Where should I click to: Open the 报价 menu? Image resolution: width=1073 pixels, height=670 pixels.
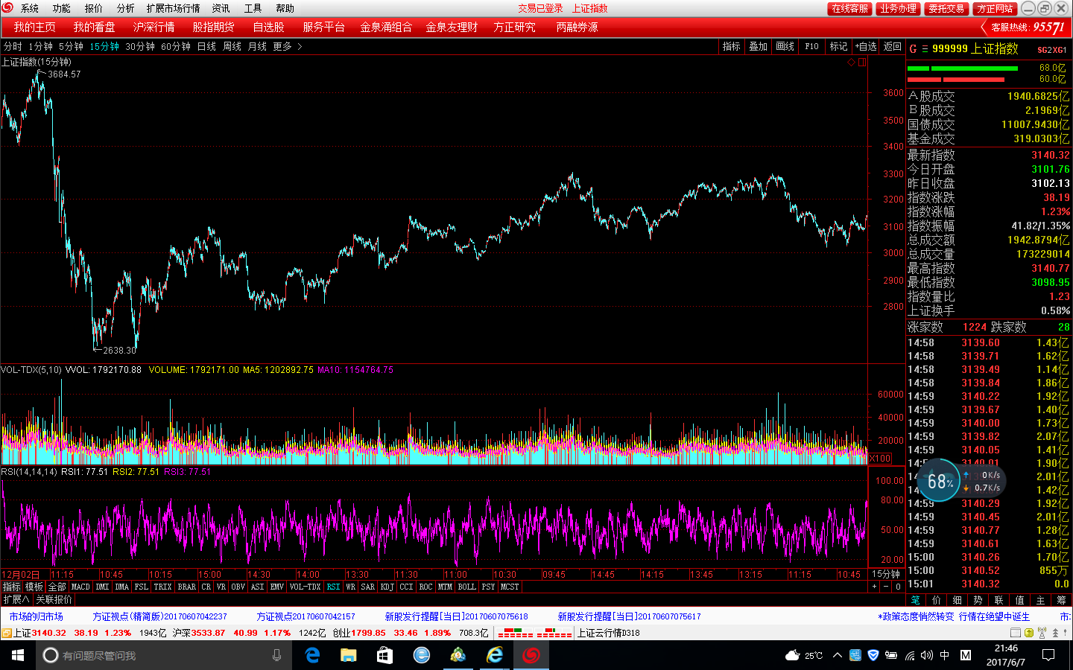point(94,8)
